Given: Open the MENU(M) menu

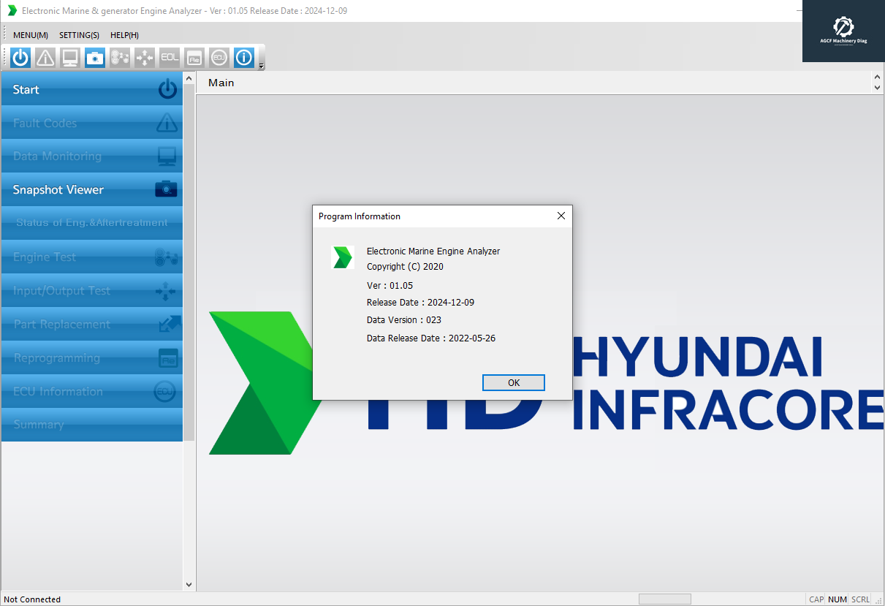Looking at the screenshot, I should point(31,35).
